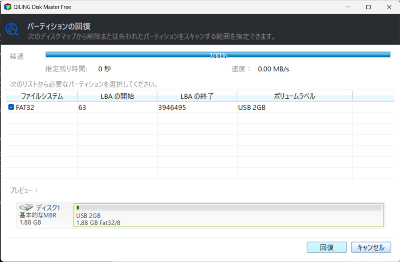This screenshot has height=262, width=400.
Task: Close the QILING Disk Master window
Action: point(389,7)
